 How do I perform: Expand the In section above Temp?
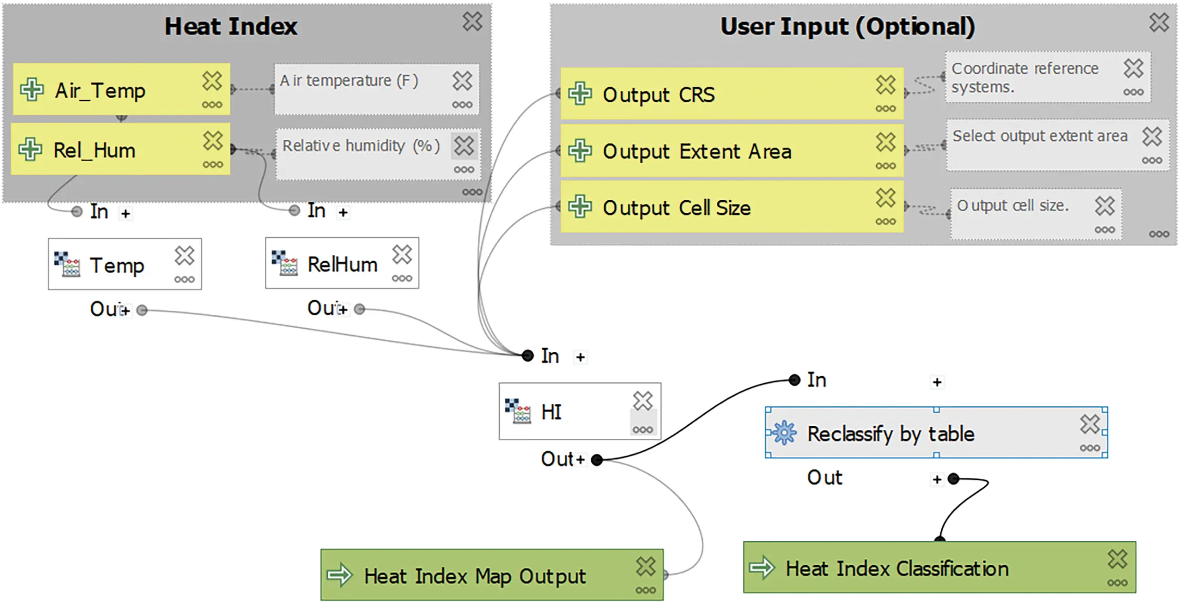point(125,213)
